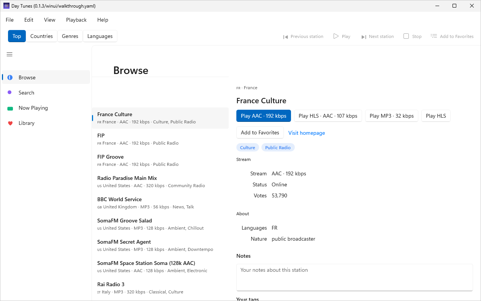Click the purple Search sidebar icon
The height and width of the screenshot is (301, 481).
(9, 92)
